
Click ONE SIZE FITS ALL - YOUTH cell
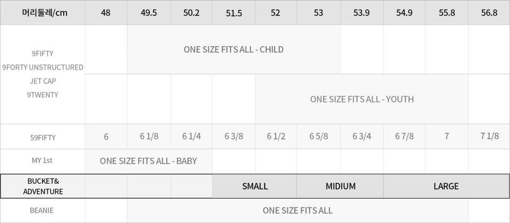362,99
